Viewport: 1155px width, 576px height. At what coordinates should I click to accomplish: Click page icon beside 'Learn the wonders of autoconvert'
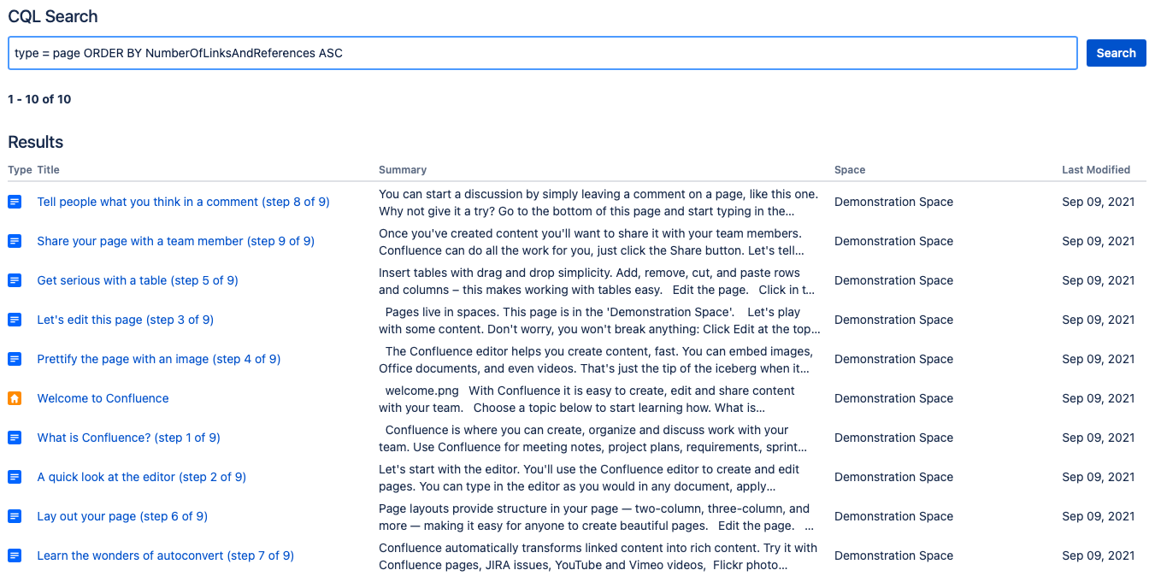[15, 555]
